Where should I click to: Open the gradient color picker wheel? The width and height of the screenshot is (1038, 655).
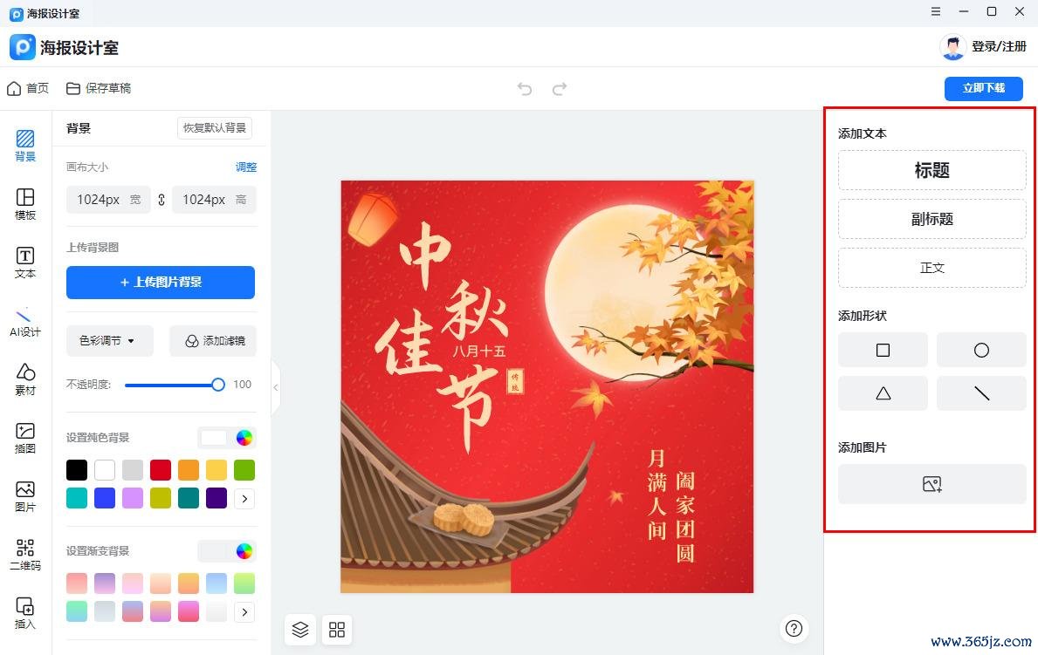[x=244, y=551]
